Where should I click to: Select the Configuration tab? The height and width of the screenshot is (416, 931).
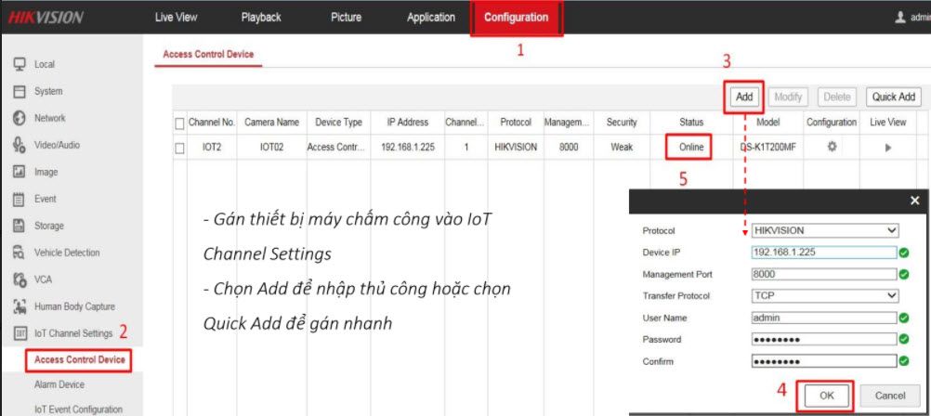[516, 18]
